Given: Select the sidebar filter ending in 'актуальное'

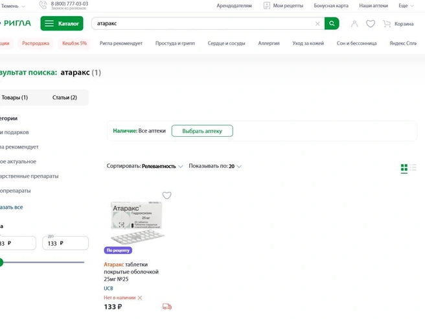Looking at the screenshot, I should (18, 161).
